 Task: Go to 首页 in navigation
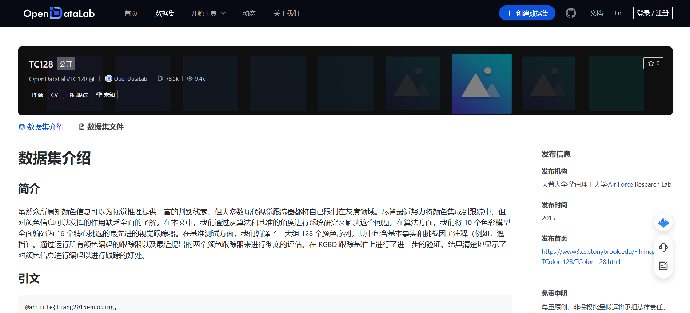click(131, 13)
